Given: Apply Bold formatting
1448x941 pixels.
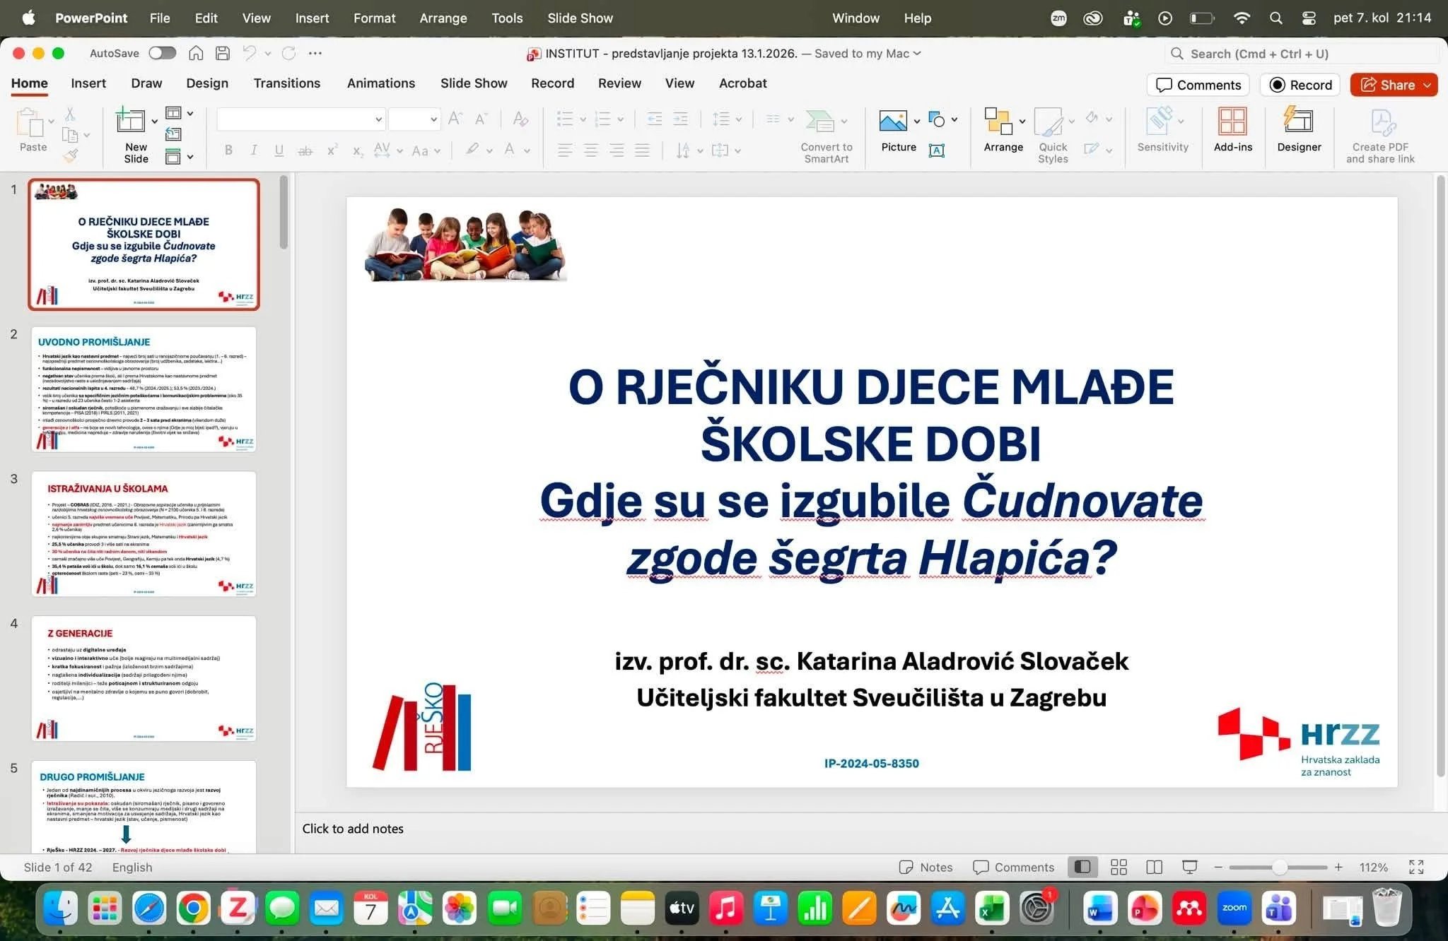Looking at the screenshot, I should pos(228,150).
